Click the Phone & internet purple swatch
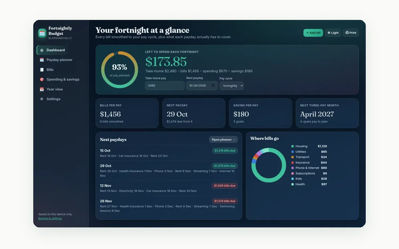Viewport: 399px width, 249px height. pyautogui.click(x=293, y=168)
